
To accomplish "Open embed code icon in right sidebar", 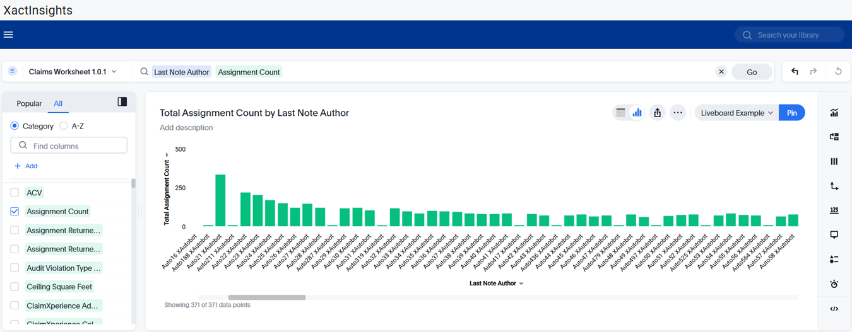I will click(x=834, y=309).
